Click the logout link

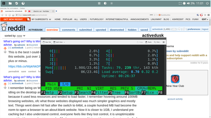(205, 29)
